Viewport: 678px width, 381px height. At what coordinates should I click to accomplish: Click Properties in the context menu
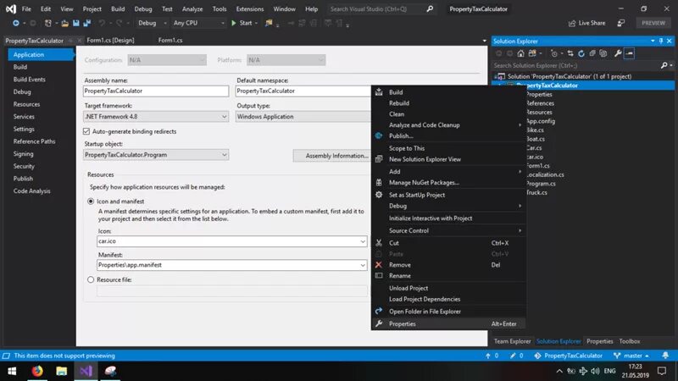[402, 324]
